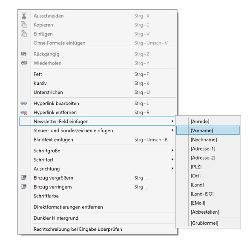Expand the Schriftart submenu arrow
This screenshot has height=241, width=250.
pos(172,160)
